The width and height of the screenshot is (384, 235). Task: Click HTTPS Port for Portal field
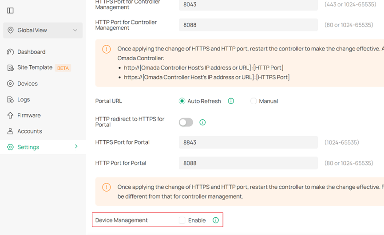coord(248,142)
